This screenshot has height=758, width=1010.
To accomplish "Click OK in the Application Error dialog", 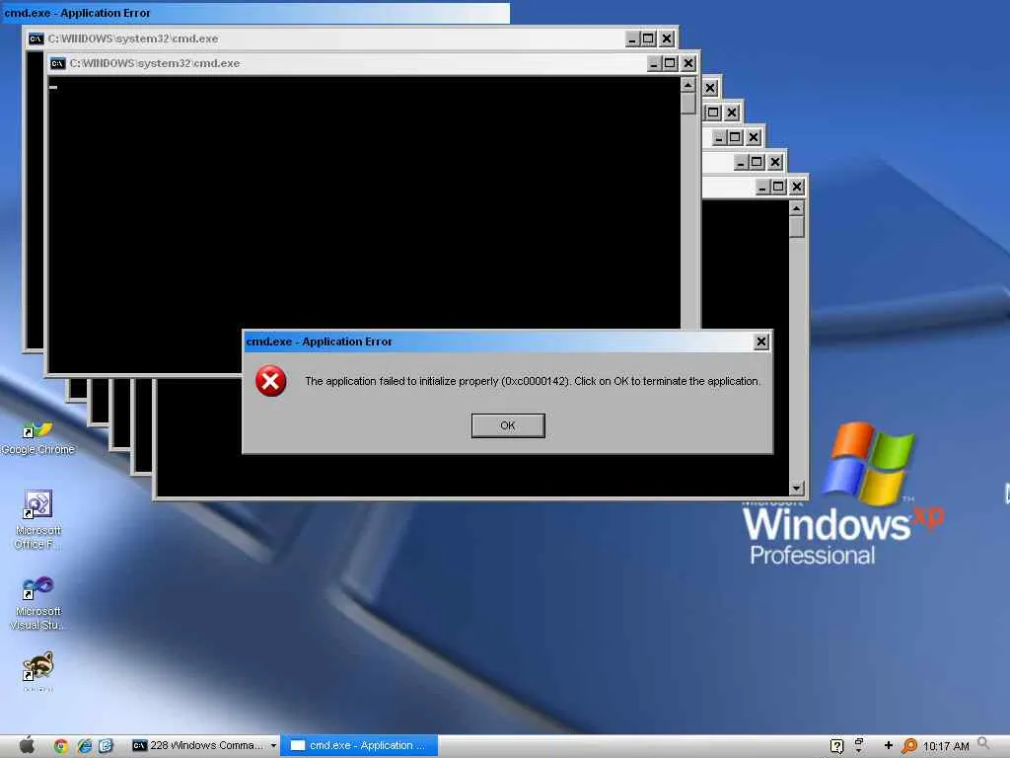I will (x=508, y=425).
